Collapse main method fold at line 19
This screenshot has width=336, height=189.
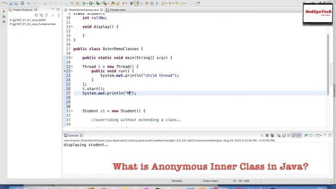(x=72, y=58)
